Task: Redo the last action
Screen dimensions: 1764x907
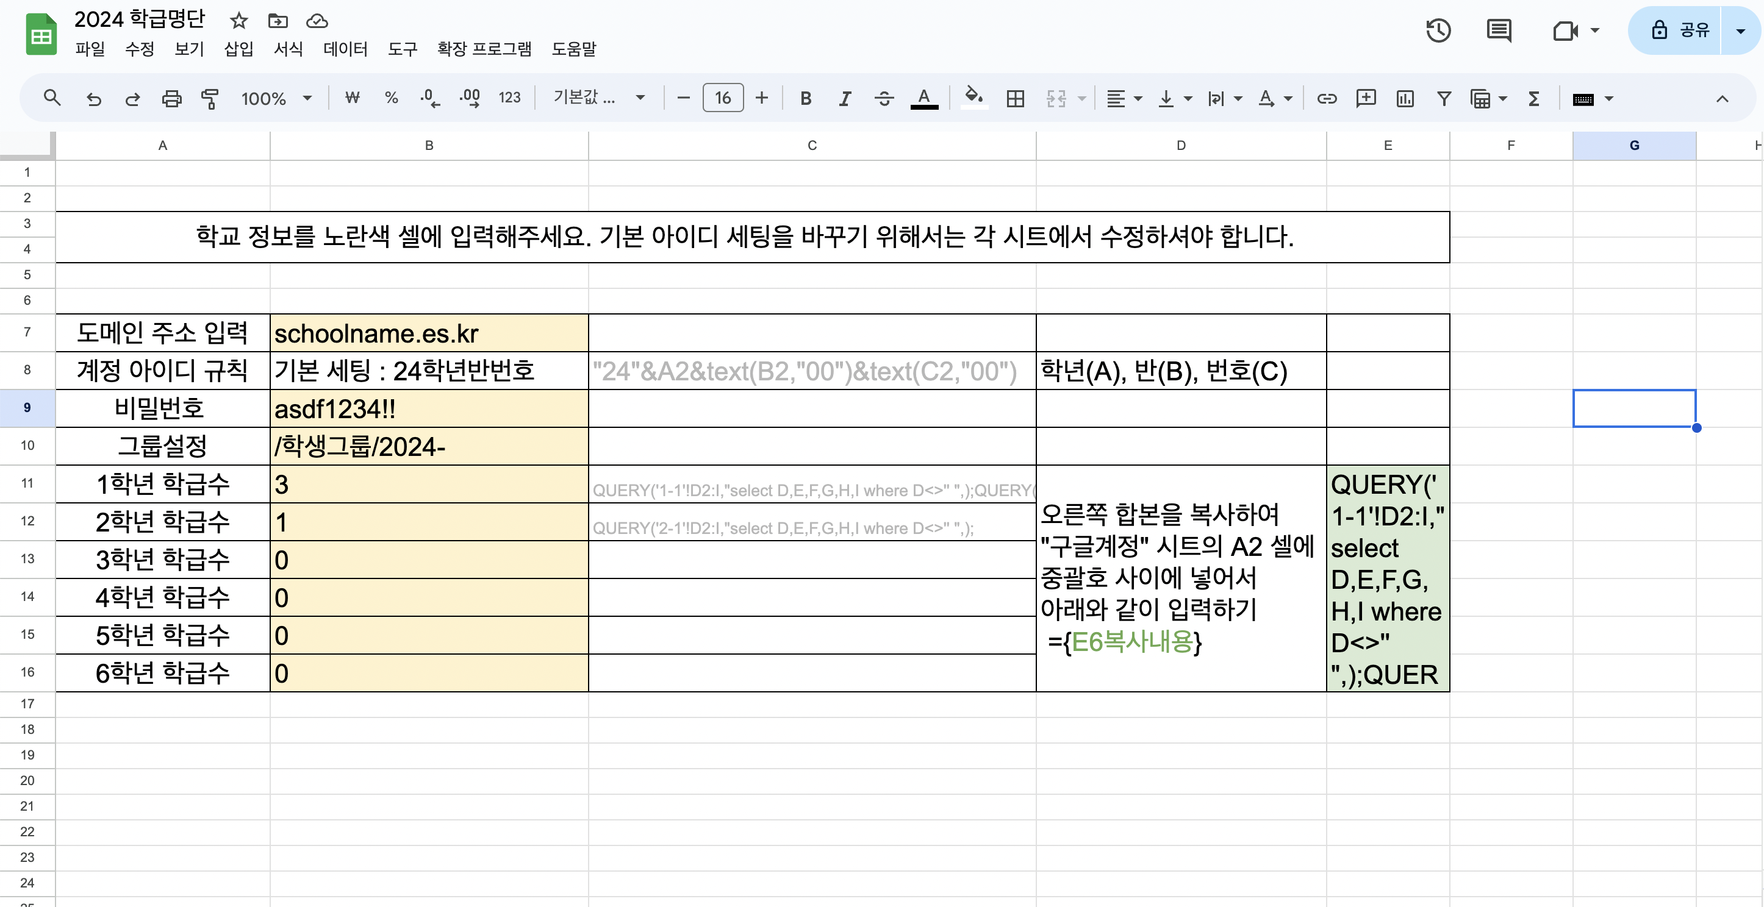Action: pos(132,99)
